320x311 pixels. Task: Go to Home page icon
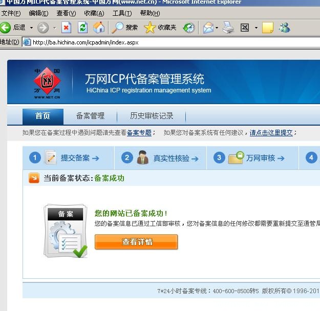pyautogui.click(x=99, y=28)
